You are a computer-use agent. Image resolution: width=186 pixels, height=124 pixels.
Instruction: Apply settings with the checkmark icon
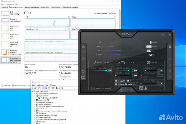(131, 90)
